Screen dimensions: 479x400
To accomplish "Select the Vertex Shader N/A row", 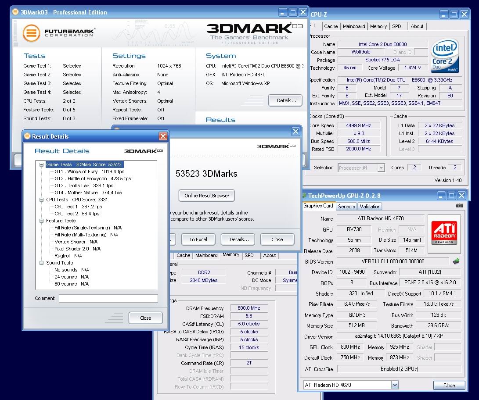I will pyautogui.click(x=76, y=242).
